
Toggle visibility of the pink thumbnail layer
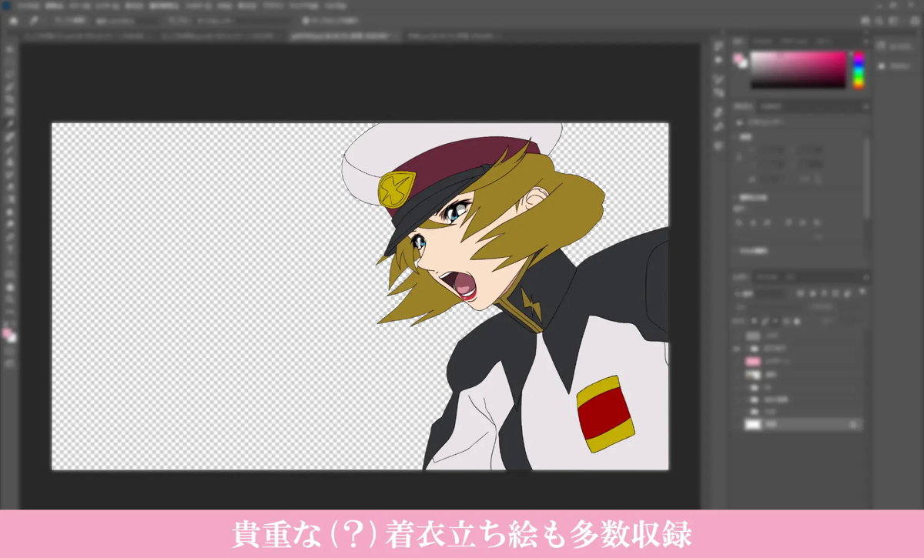738,361
